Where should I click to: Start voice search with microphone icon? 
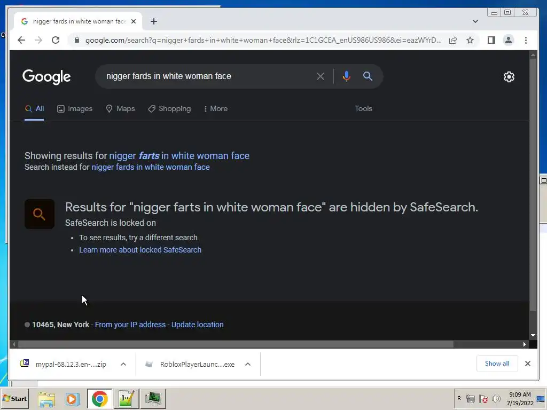pyautogui.click(x=346, y=76)
